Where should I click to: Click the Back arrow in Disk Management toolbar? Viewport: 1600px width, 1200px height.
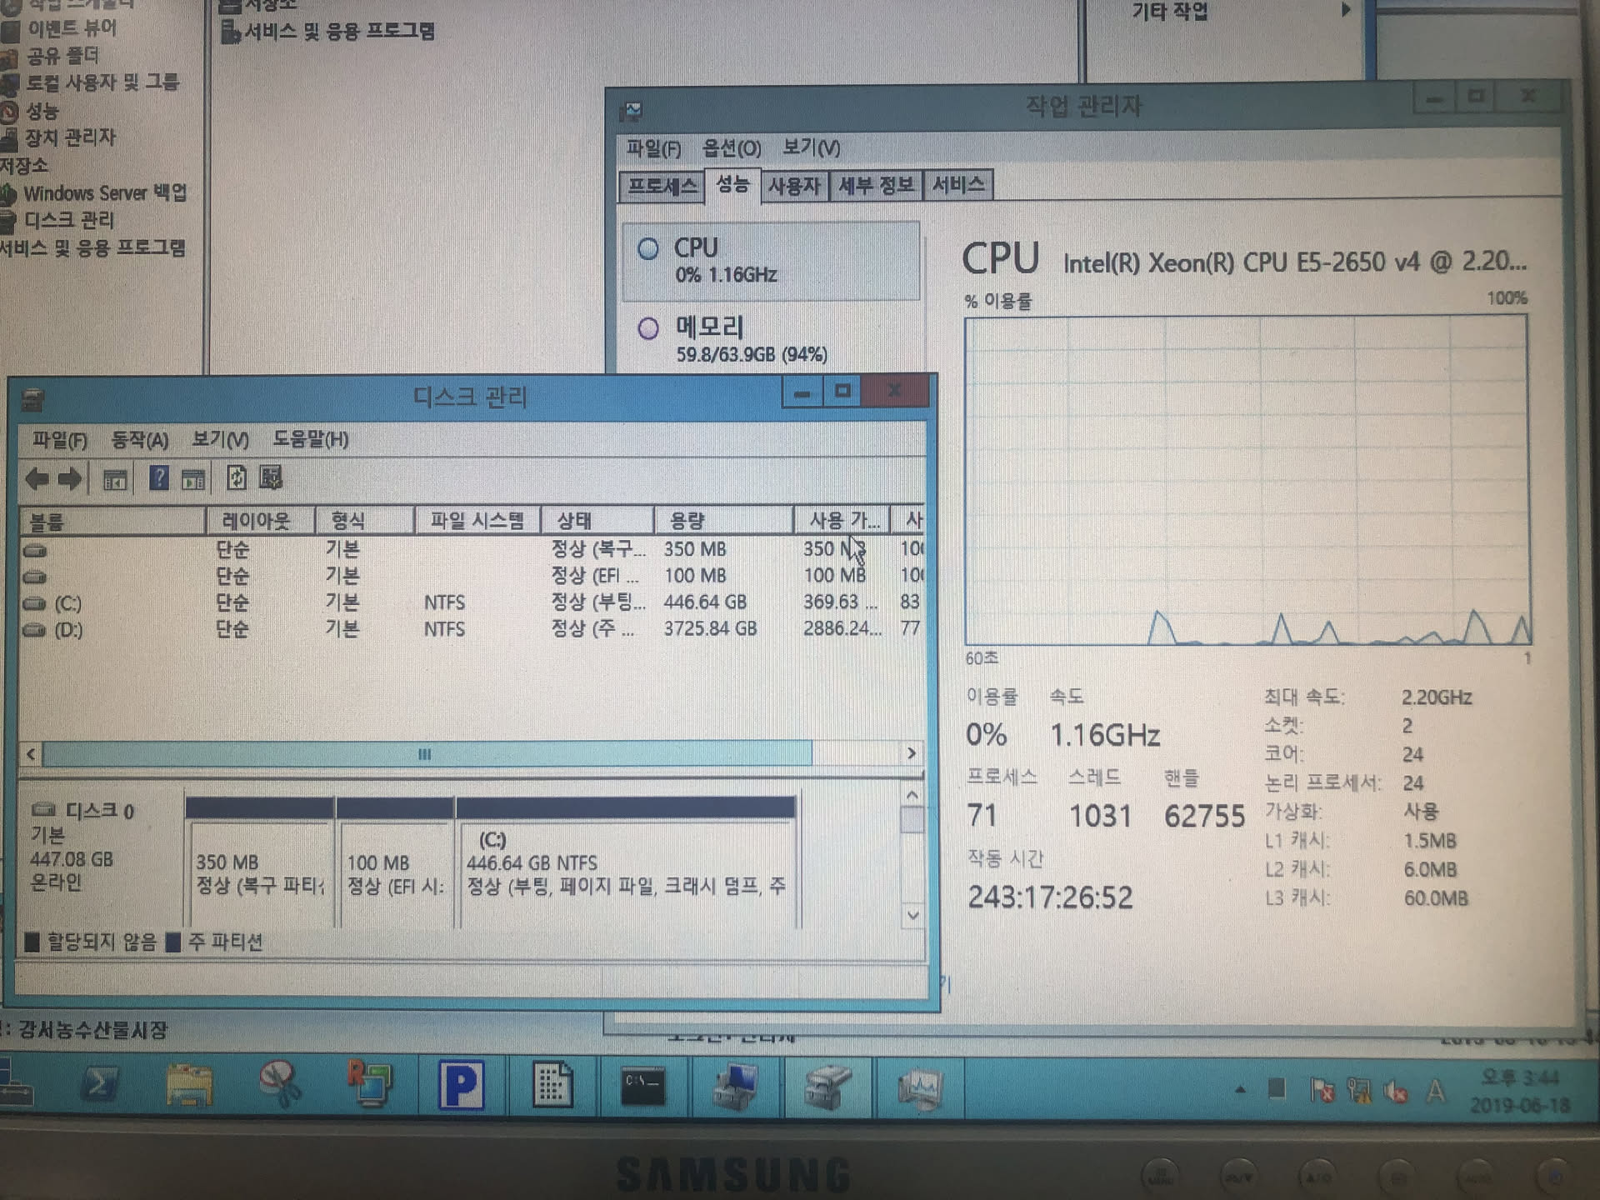37,478
